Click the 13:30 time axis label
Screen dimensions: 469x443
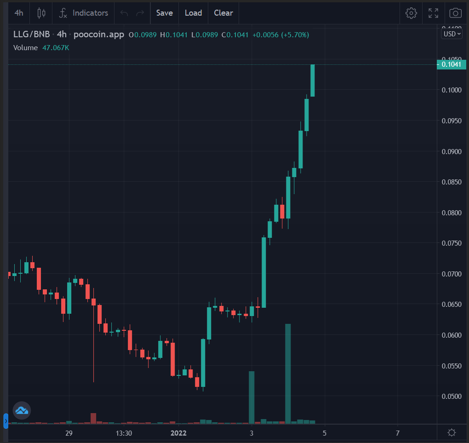tap(124, 433)
